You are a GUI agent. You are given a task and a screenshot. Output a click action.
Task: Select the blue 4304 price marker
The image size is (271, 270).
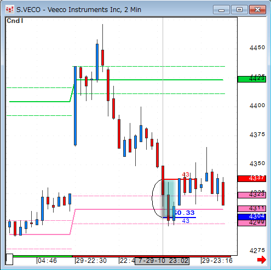point(252,217)
